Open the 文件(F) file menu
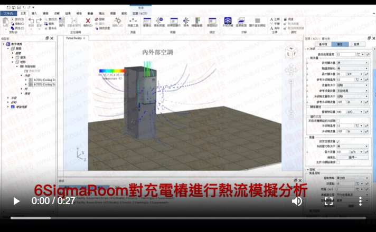The height and width of the screenshot is (232, 376). click(x=8, y=13)
